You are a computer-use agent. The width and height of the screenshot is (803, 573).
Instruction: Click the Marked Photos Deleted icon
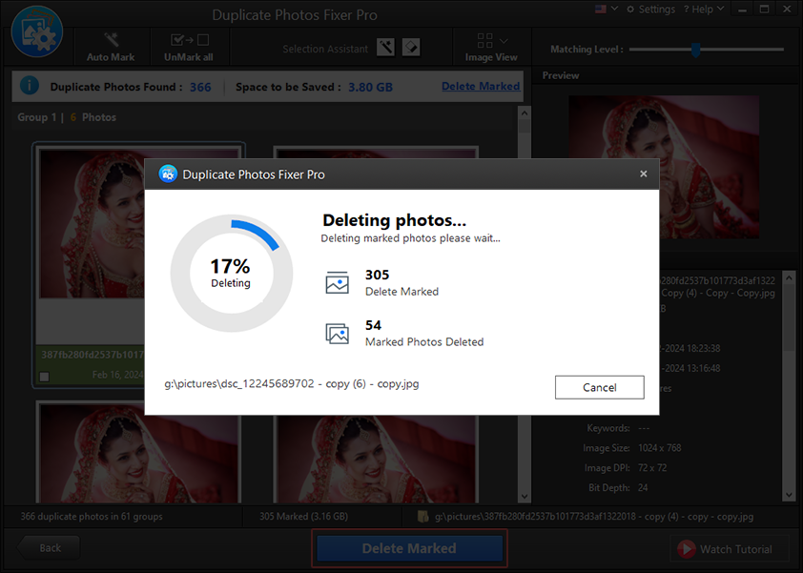pos(337,334)
